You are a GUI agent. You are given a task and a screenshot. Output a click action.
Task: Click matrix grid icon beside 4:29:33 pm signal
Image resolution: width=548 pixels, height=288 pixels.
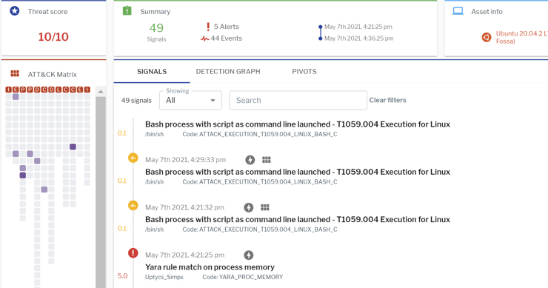(x=267, y=160)
